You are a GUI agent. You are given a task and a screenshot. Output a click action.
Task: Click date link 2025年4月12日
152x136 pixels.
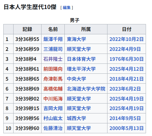[x=126, y=69]
